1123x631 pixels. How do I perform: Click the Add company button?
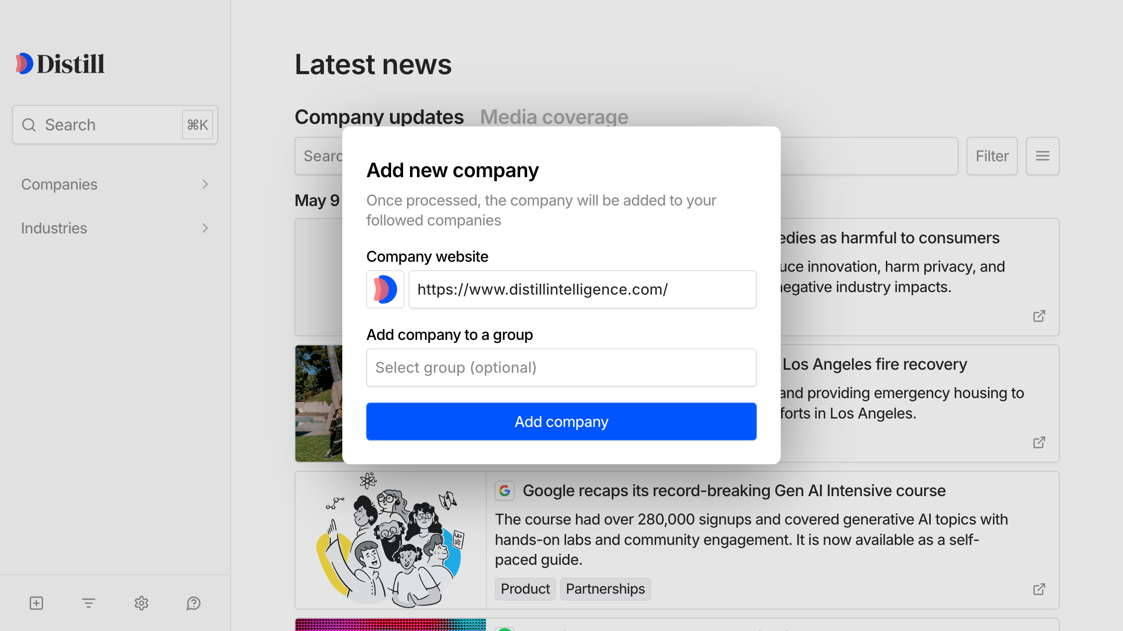point(561,421)
